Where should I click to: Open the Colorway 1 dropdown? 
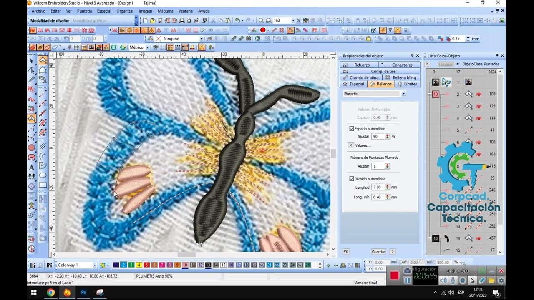click(95, 265)
